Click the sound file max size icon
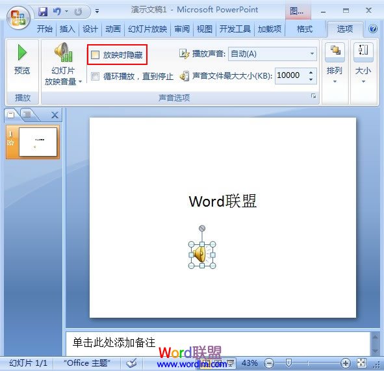The image size is (384, 371). coord(184,76)
